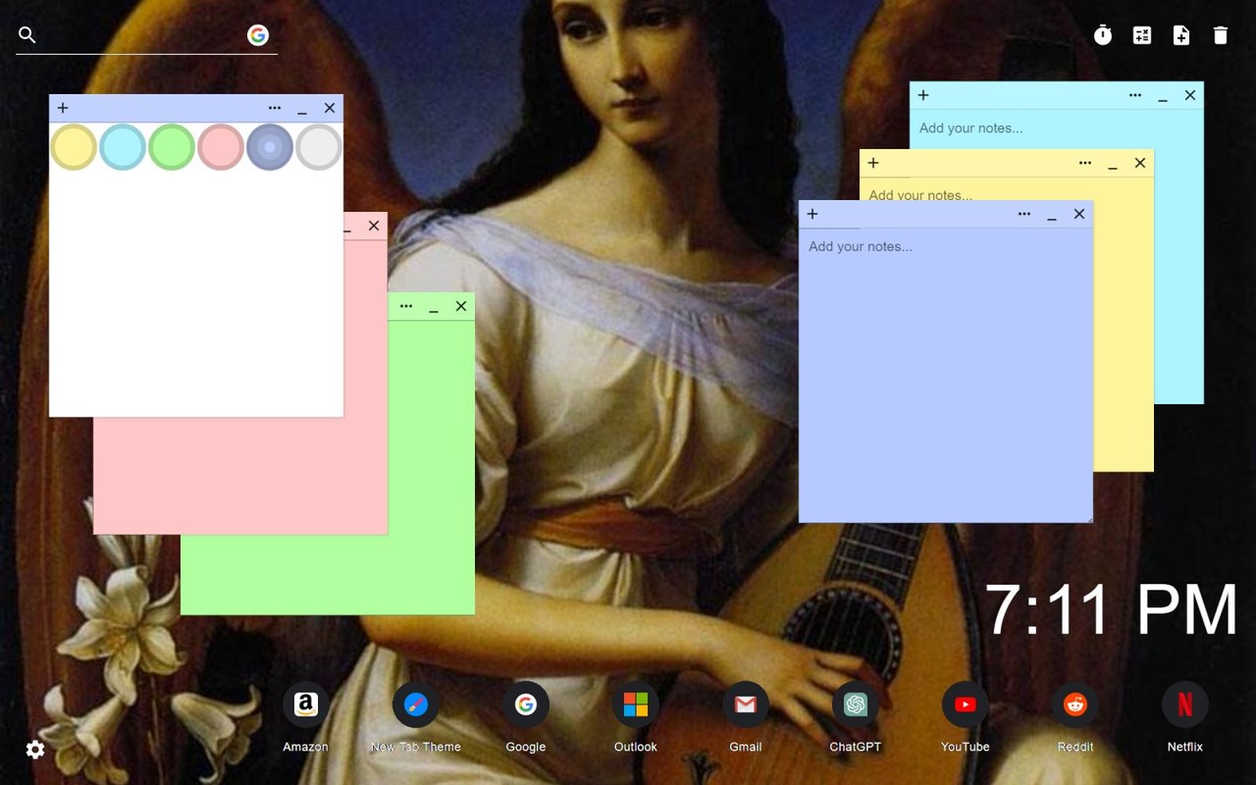Pick the green color swatch
Screen dimensions: 1256x785
tap(172, 147)
